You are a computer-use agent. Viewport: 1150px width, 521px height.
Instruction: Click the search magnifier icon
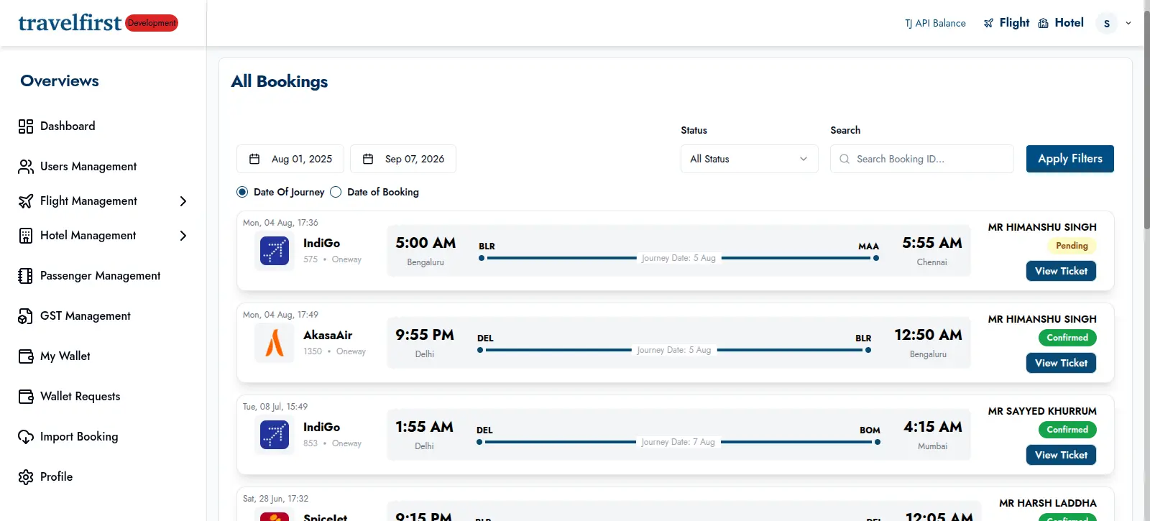coord(845,159)
